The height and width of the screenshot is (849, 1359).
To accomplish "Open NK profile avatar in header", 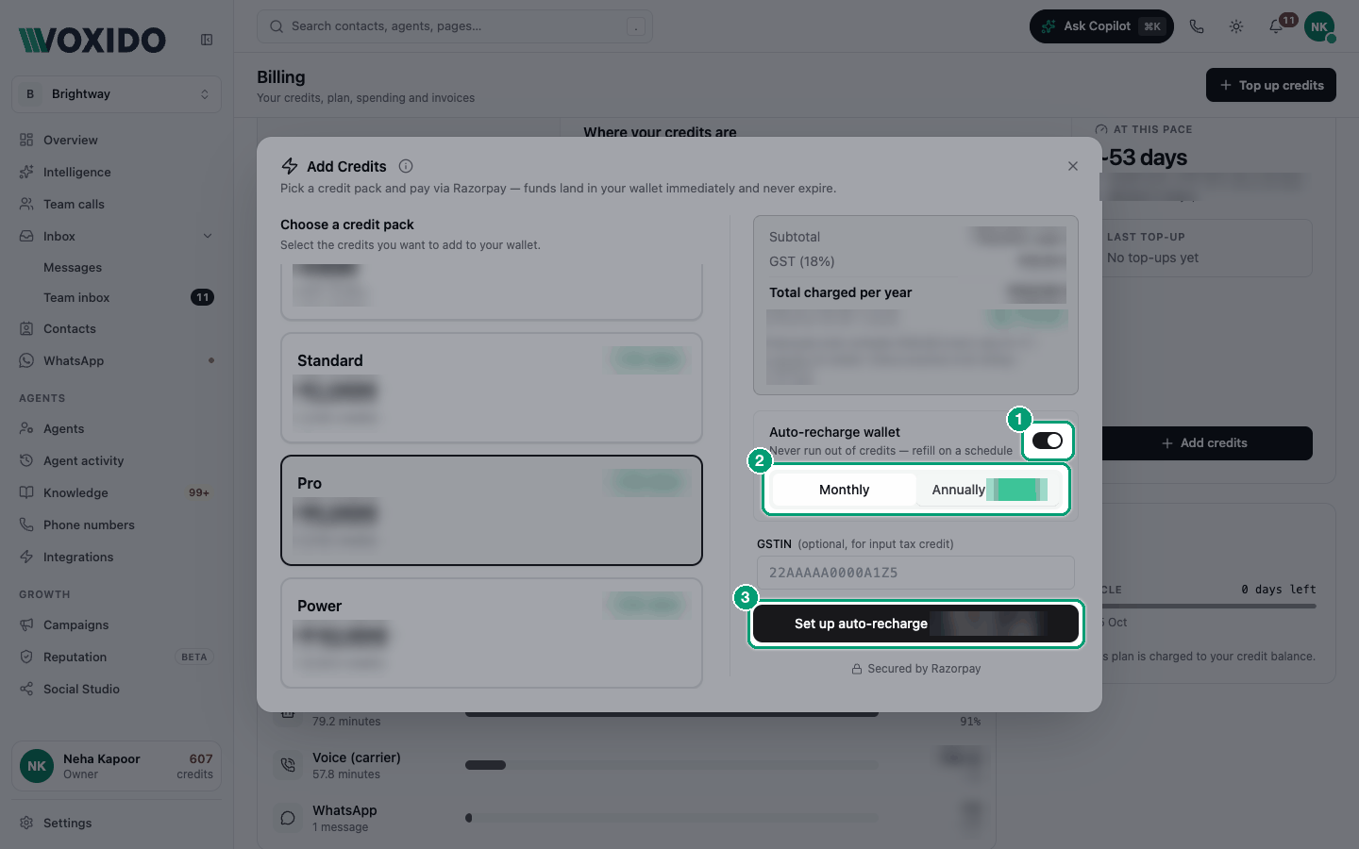I will pos(1318,26).
